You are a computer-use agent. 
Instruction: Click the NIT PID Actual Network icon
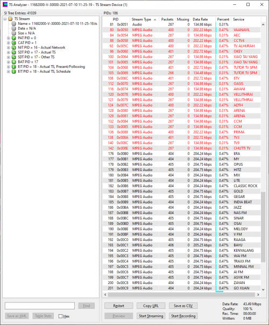pyautogui.click(x=14, y=47)
